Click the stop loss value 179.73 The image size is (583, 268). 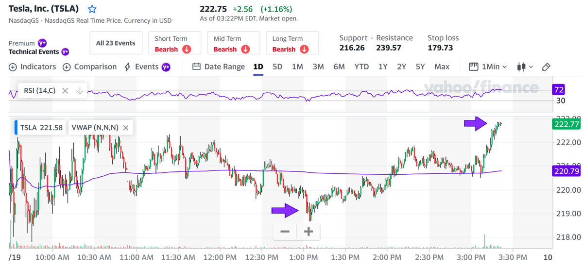tap(440, 48)
